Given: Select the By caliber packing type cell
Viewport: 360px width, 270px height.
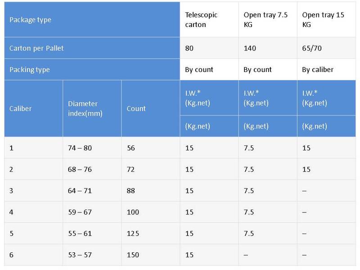Looking at the screenshot, I should 319,70.
